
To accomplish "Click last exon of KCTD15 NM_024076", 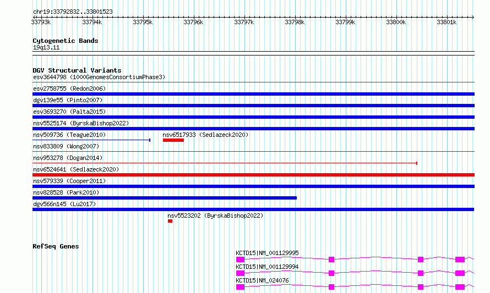I will pyautogui.click(x=460, y=287).
